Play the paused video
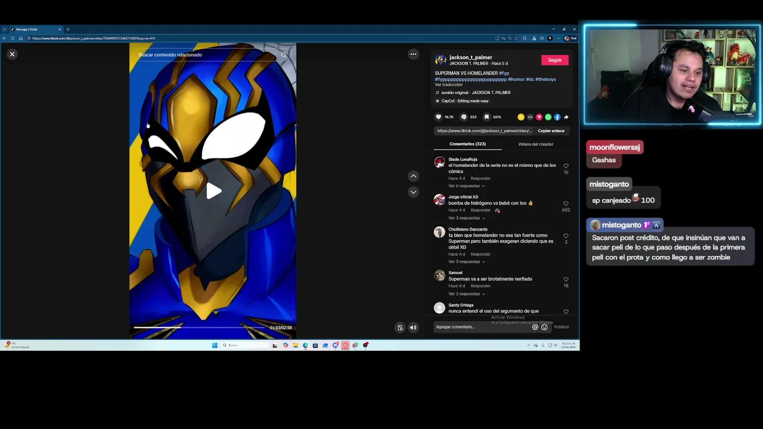Viewport: 763px width, 429px height. [213, 191]
